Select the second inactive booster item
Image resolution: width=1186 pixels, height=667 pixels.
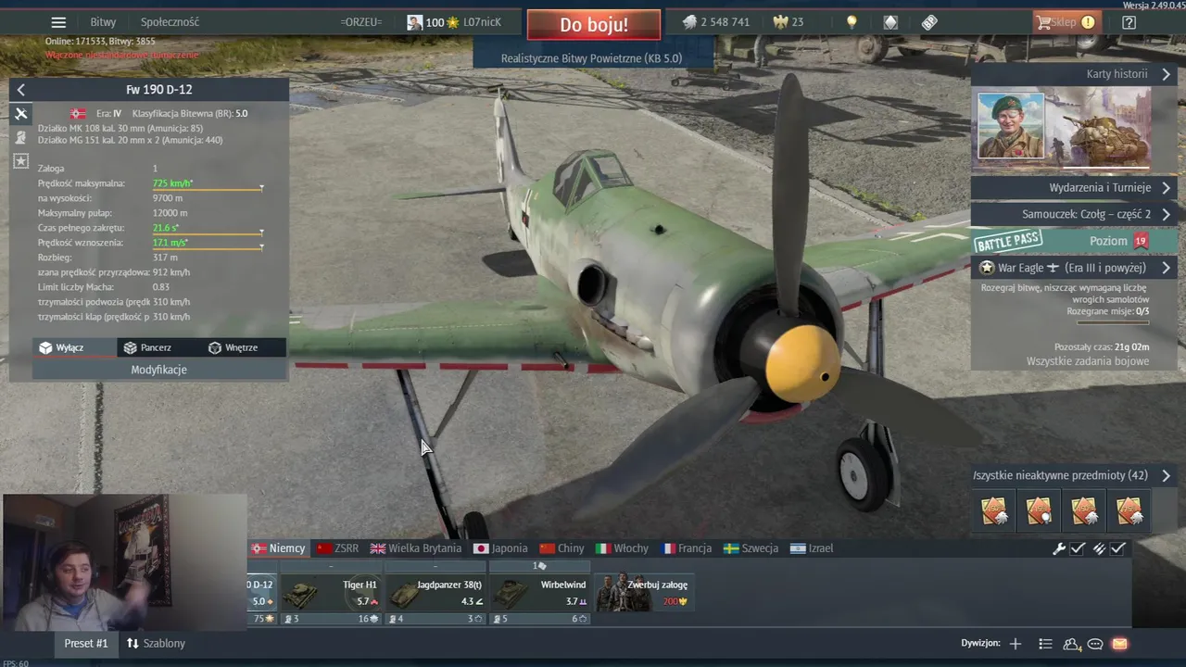point(1040,510)
